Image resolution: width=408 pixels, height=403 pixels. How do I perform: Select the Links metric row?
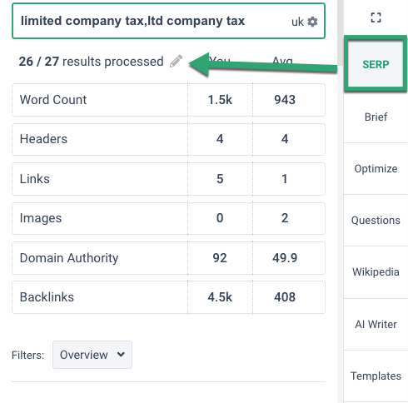tap(168, 179)
